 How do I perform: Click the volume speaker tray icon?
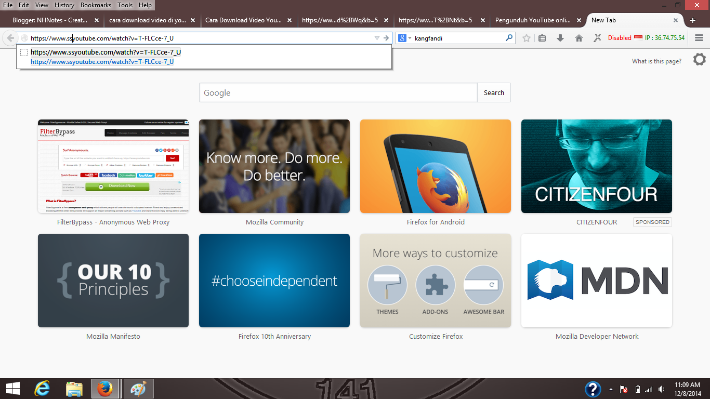click(x=661, y=389)
